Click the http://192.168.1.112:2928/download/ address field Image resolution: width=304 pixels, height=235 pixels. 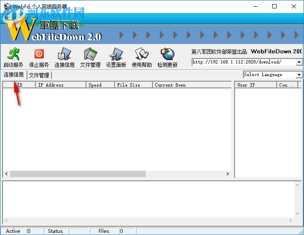pyautogui.click(x=244, y=62)
